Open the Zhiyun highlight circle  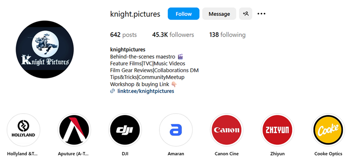click(x=278, y=130)
